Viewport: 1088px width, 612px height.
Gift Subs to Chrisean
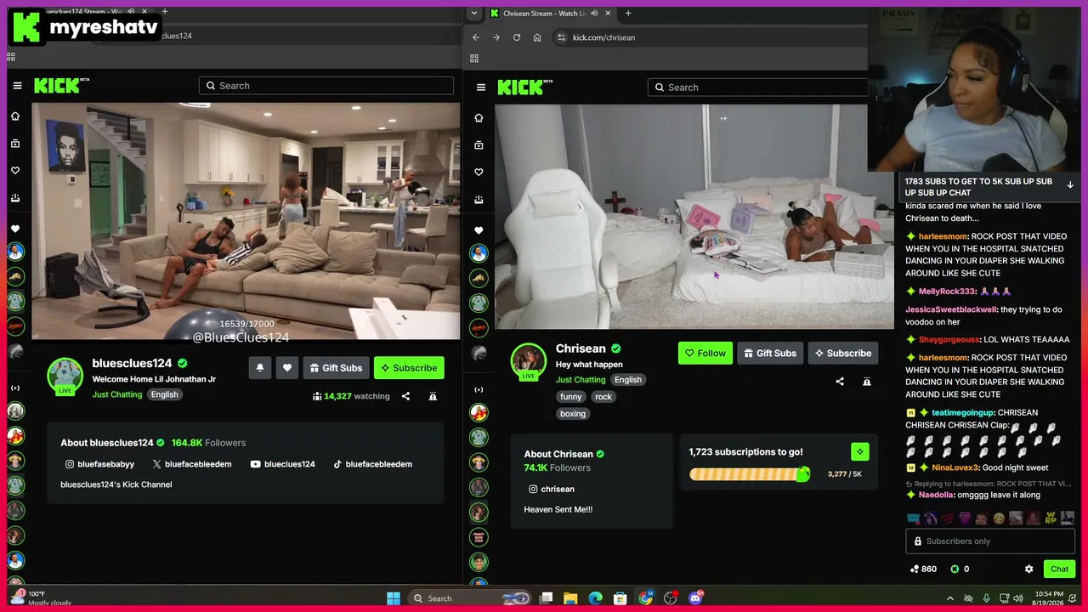point(771,354)
